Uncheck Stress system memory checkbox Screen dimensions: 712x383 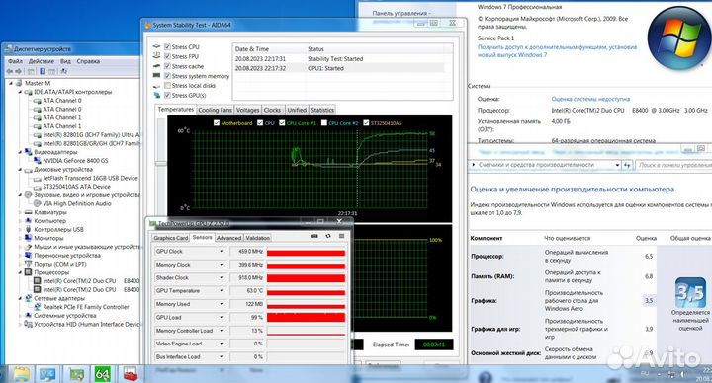167,76
